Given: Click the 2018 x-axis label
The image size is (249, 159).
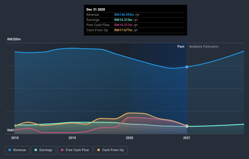Looking at the screenshot, I should [x=15, y=138].
